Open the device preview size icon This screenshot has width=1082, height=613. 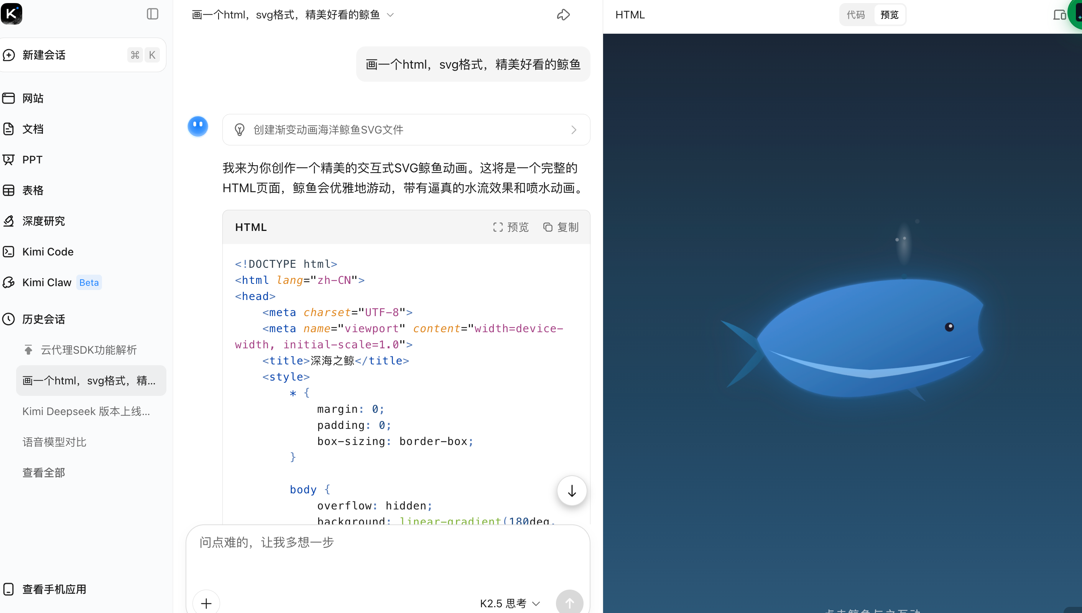point(1059,15)
